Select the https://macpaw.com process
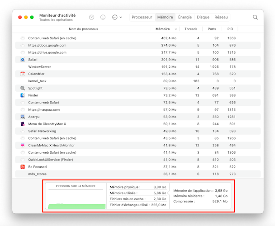This screenshot has width=275, height=226. point(44,109)
